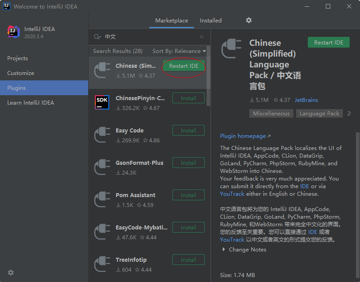Open the bottom-left options gear icon
360x282 pixels.
(11, 273)
